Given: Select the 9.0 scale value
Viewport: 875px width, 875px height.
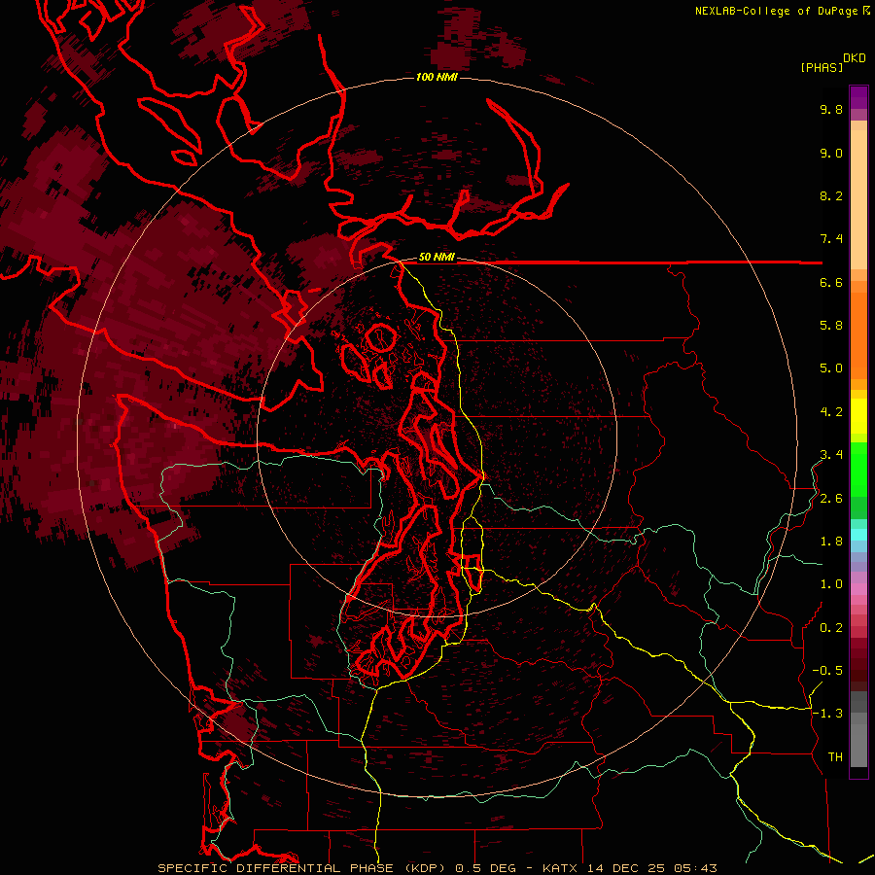Looking at the screenshot, I should click(831, 153).
